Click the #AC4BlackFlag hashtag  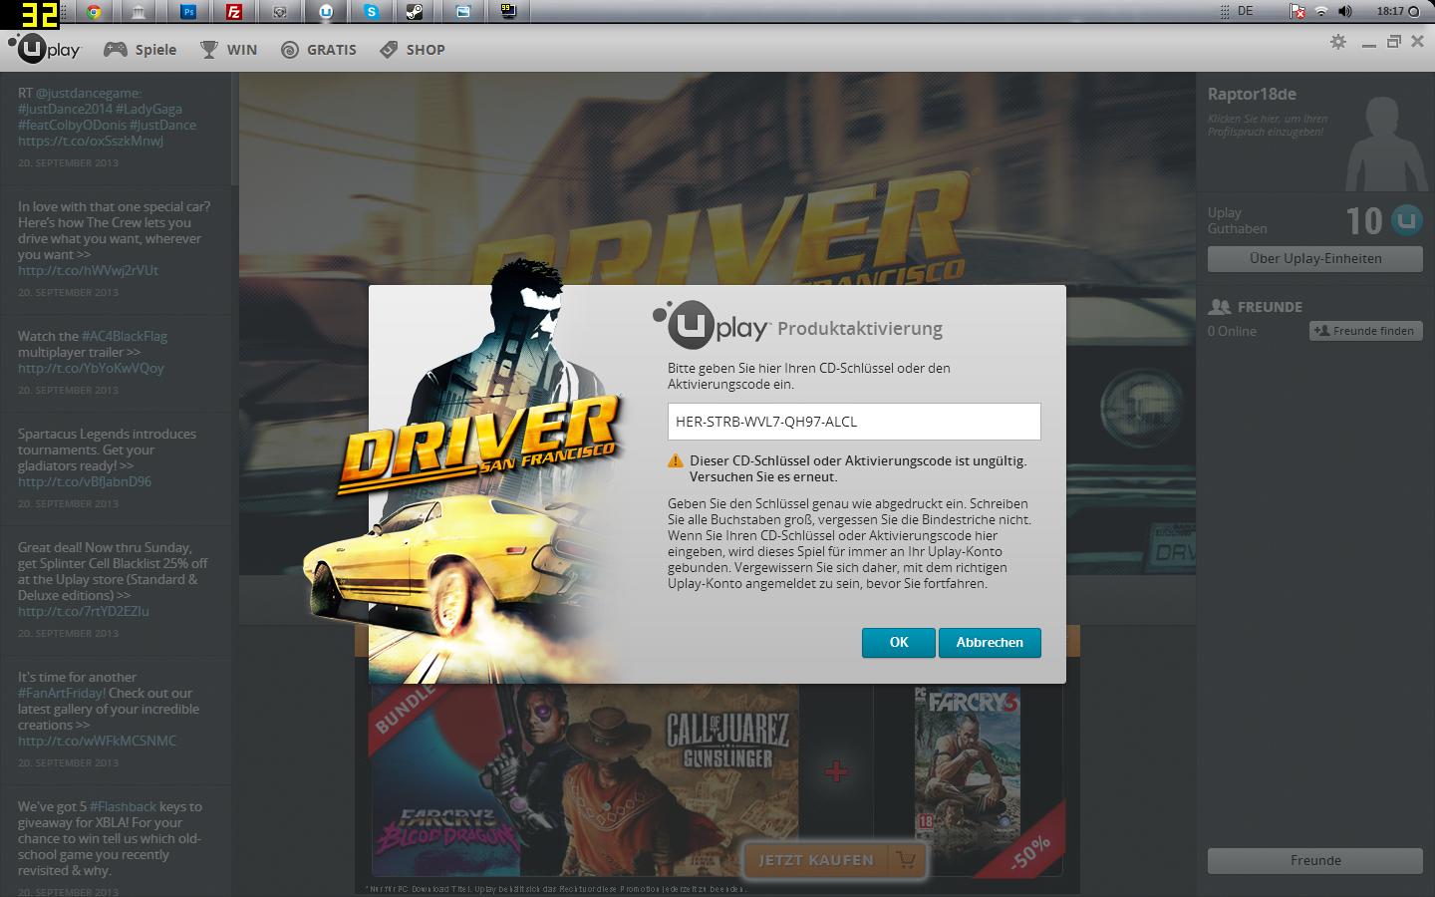(125, 336)
